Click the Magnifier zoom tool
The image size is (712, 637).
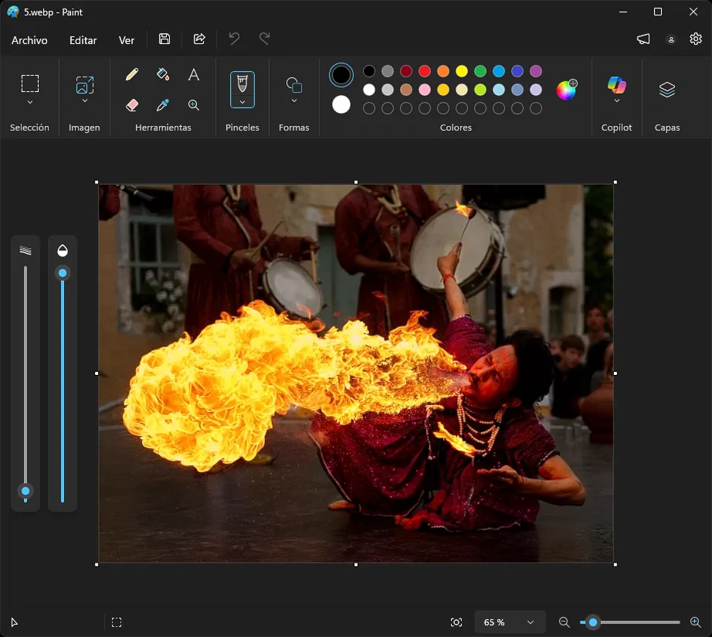(194, 105)
